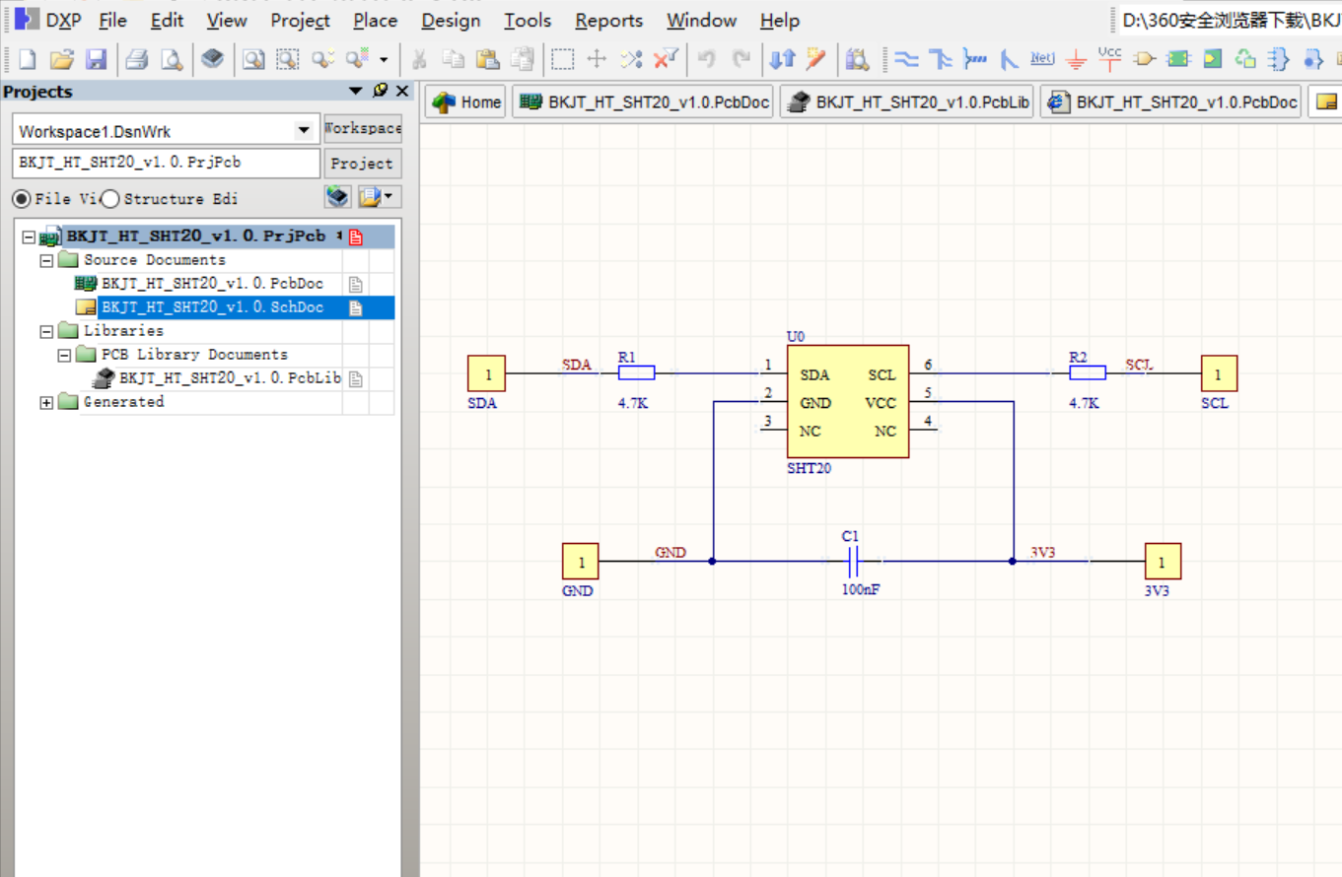Cross-probe with the pencil spark icon
Viewport: 1342px width, 877px height.
click(x=815, y=59)
